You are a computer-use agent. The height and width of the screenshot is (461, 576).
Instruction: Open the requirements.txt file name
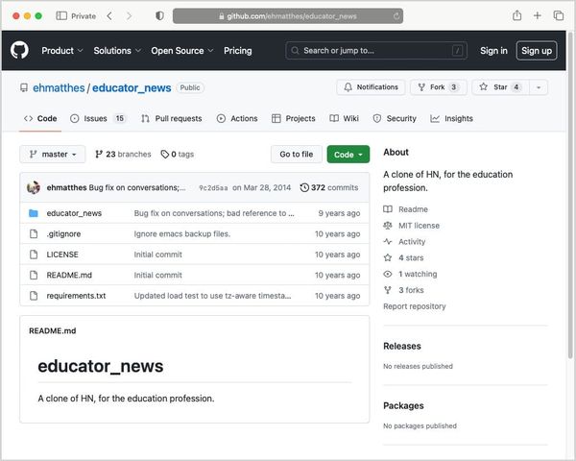pyautogui.click(x=76, y=296)
